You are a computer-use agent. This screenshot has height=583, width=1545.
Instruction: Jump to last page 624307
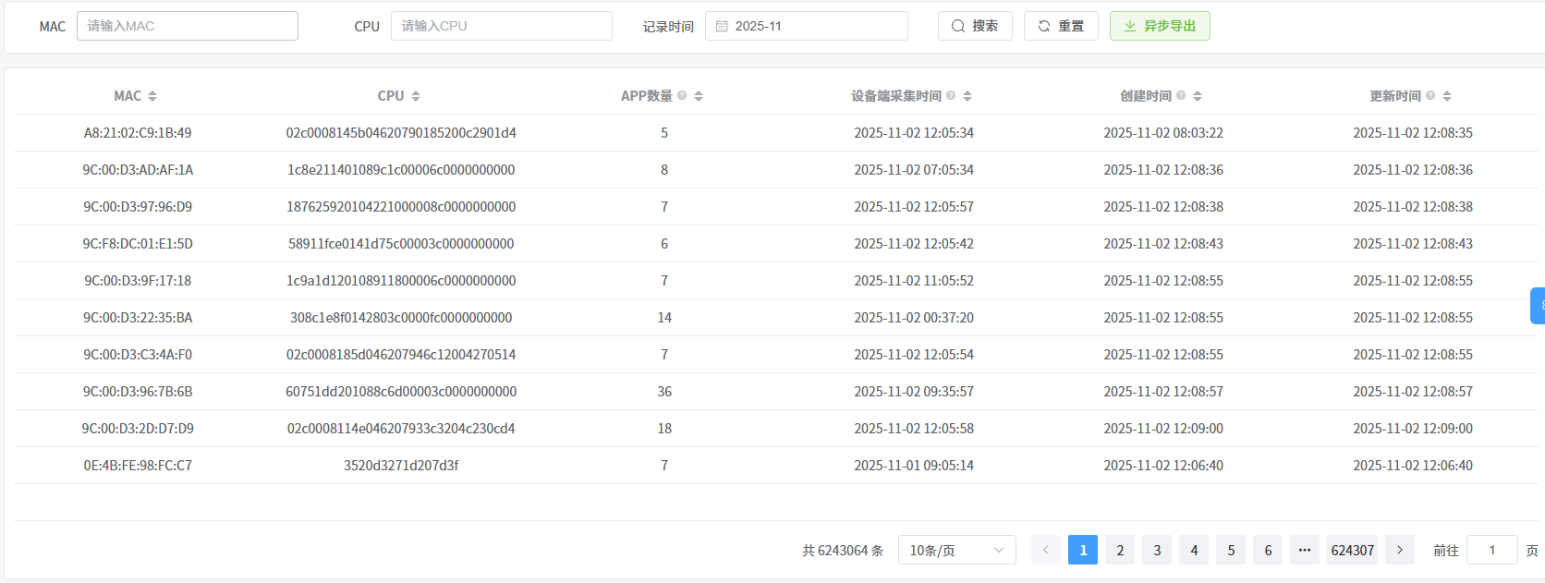(x=1352, y=550)
